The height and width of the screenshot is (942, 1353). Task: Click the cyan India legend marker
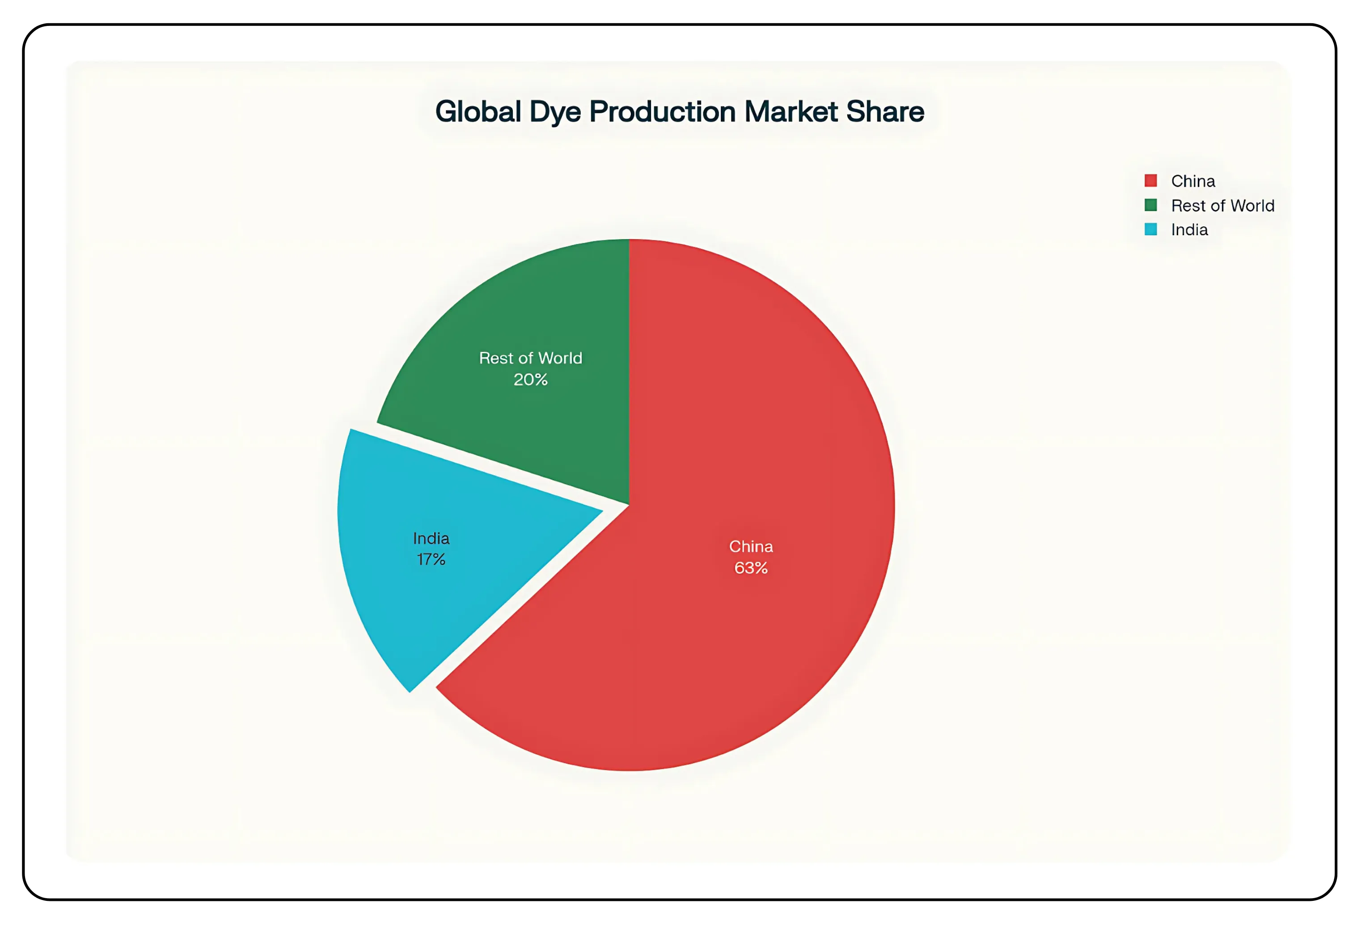[x=1150, y=230]
